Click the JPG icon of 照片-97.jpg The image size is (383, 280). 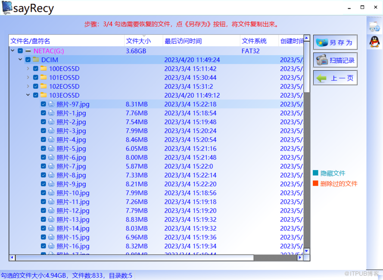[x=51, y=104]
